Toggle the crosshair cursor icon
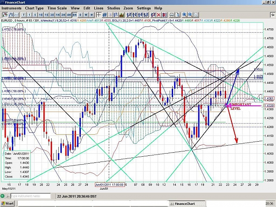 98,15
